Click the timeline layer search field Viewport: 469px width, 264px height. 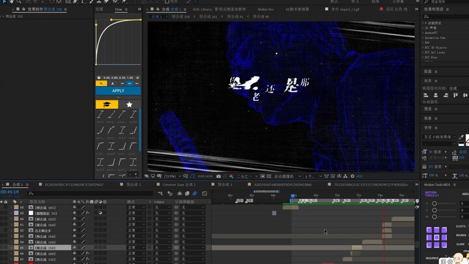pyautogui.click(x=91, y=194)
